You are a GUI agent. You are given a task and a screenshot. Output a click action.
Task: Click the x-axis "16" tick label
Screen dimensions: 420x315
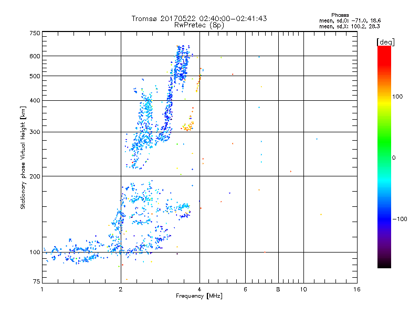(x=357, y=289)
